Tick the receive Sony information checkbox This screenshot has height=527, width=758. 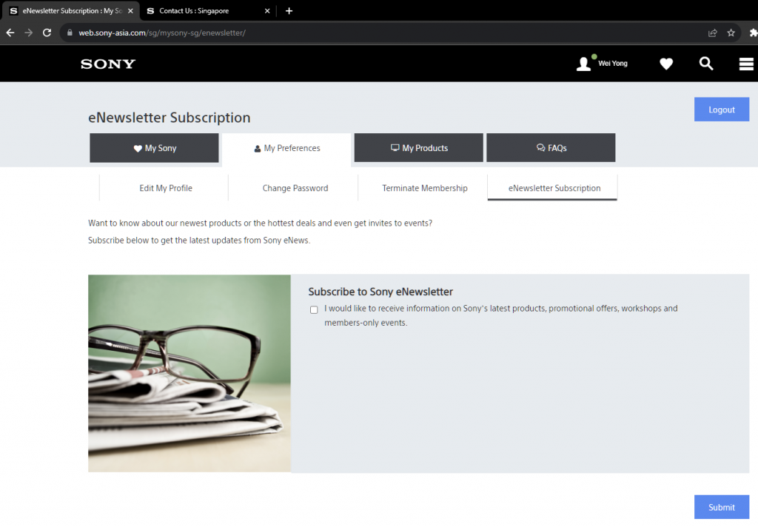(314, 310)
